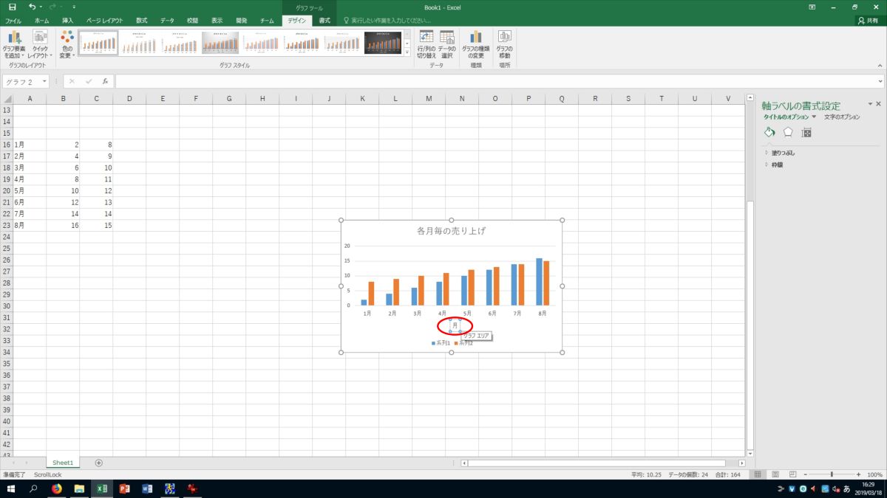Click the Windows Start button

coord(11,488)
